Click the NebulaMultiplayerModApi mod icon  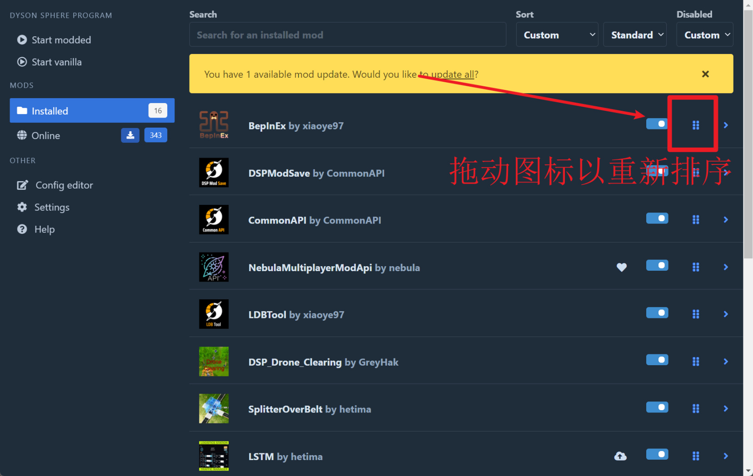pos(214,267)
